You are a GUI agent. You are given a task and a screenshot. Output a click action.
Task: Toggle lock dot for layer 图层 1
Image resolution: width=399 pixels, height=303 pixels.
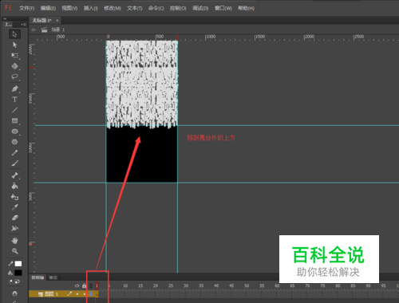click(84, 294)
